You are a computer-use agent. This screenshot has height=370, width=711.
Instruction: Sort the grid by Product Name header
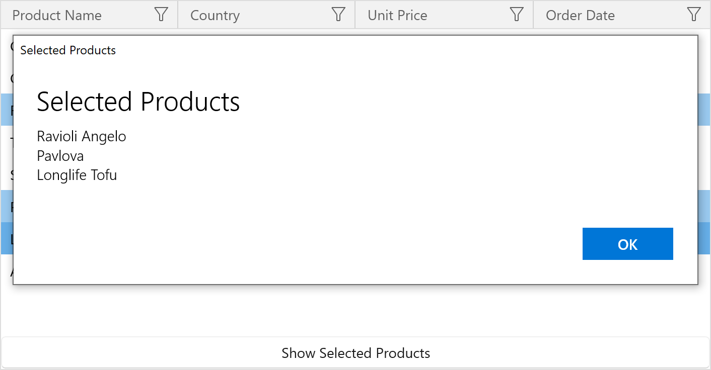tap(57, 15)
